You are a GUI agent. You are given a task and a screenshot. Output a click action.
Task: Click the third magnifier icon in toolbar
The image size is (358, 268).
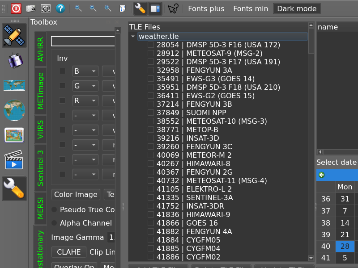(108, 8)
